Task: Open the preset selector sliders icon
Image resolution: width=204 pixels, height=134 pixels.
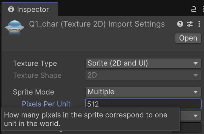Action: click(x=190, y=24)
